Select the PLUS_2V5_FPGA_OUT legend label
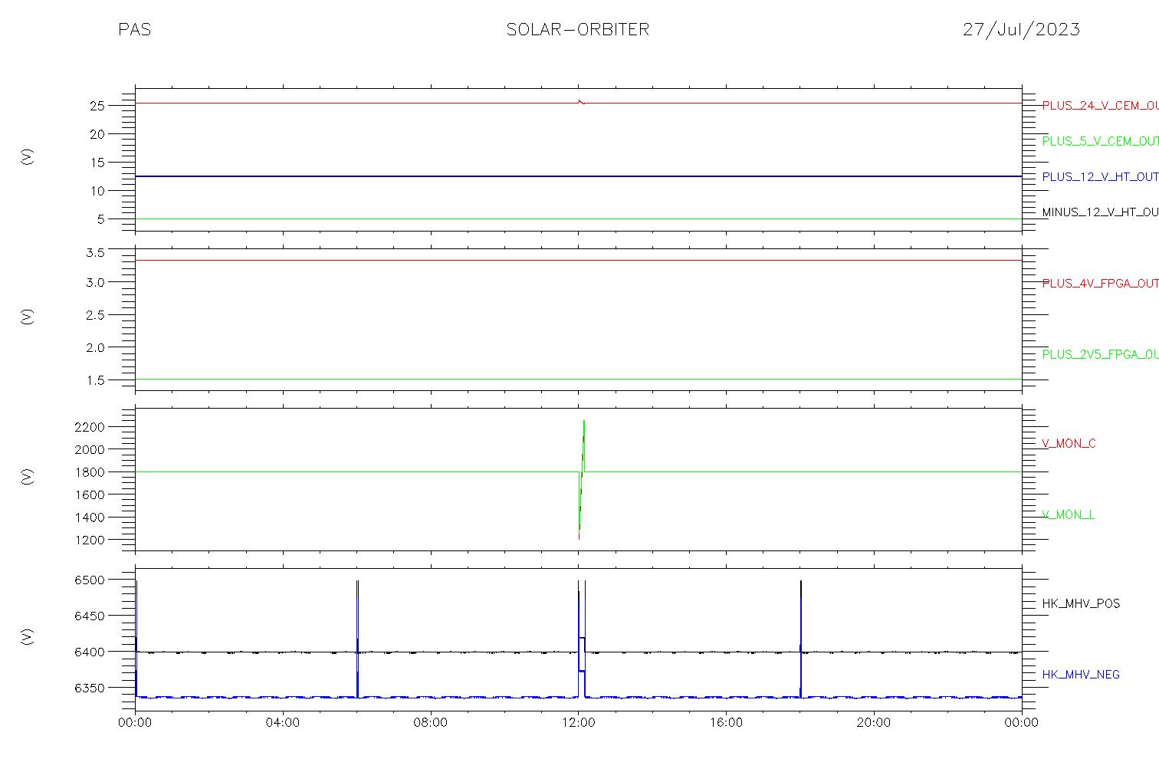Image resolution: width=1159 pixels, height=782 pixels. point(1100,354)
